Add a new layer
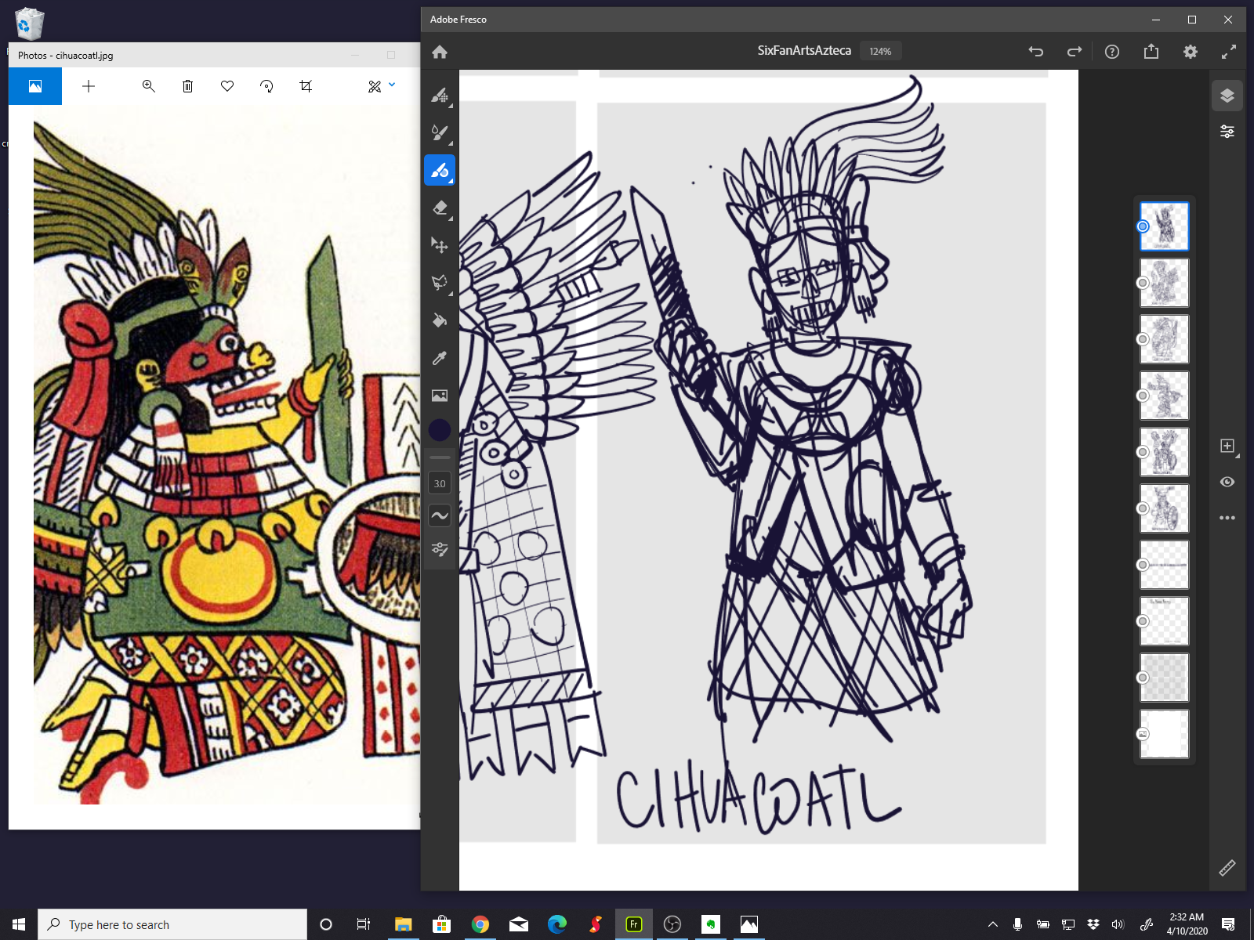This screenshot has height=940, width=1254. pyautogui.click(x=1227, y=446)
